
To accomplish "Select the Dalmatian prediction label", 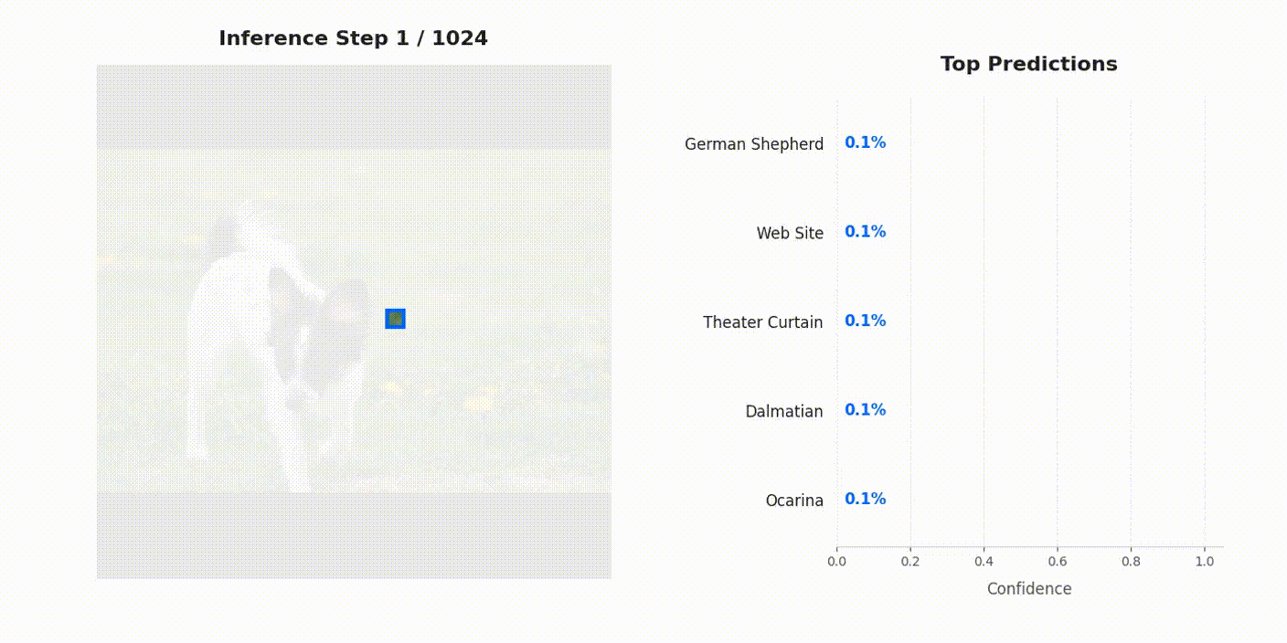I will [783, 412].
